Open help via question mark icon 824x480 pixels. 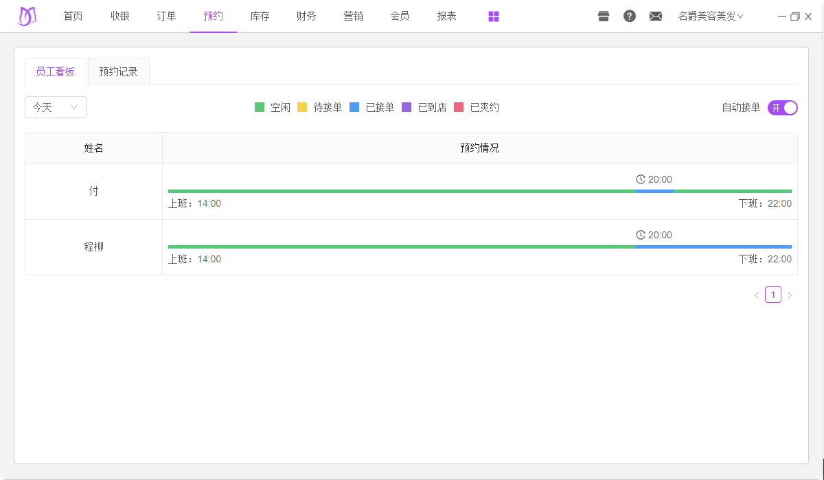pos(630,16)
